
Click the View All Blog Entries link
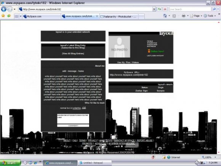(73, 53)
